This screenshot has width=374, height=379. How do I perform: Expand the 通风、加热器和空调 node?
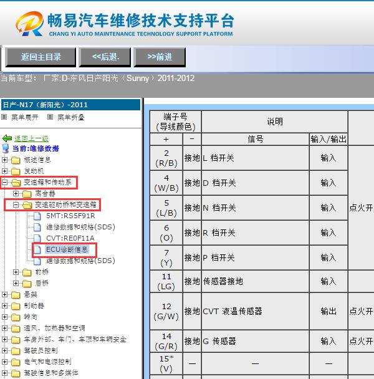click(4, 328)
